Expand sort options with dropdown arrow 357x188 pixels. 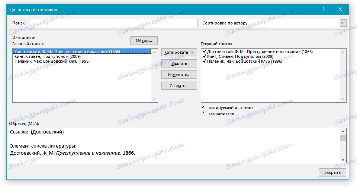pyautogui.click(x=343, y=23)
